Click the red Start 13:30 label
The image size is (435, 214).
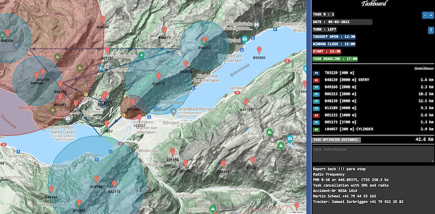click(x=327, y=51)
